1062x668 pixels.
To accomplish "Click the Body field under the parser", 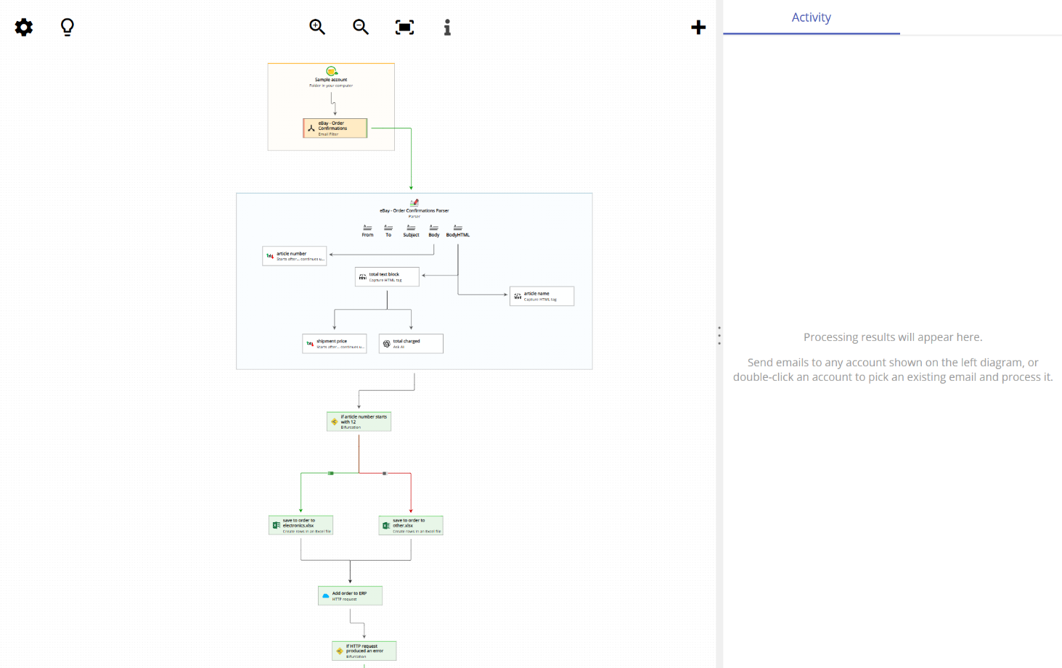I will pos(433,231).
